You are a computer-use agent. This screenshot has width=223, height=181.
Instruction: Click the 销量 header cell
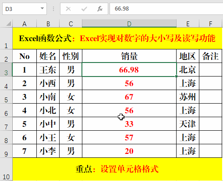tap(129, 56)
